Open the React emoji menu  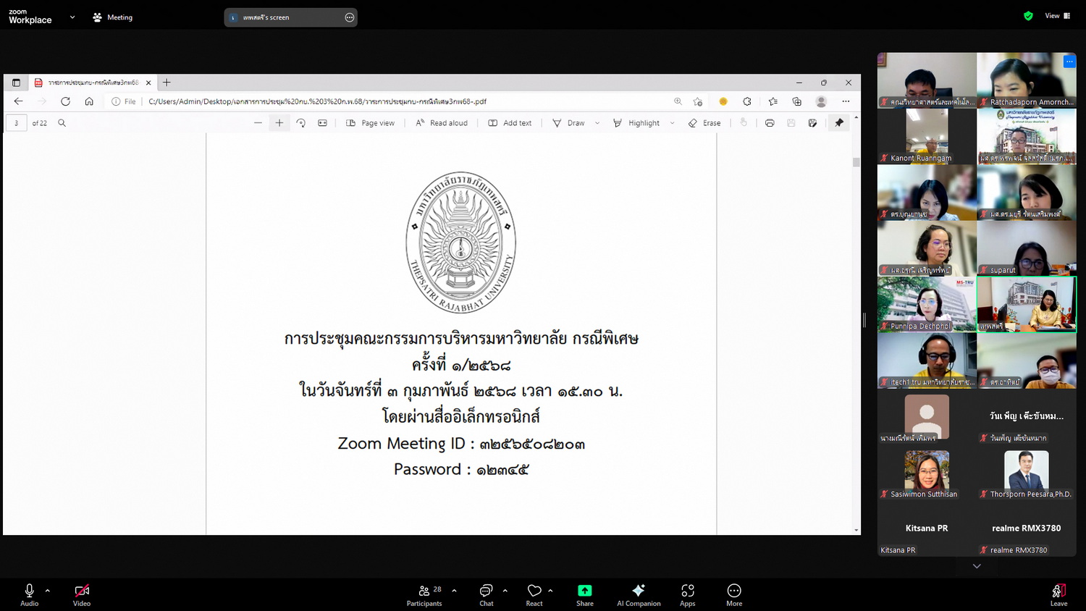pos(534,594)
